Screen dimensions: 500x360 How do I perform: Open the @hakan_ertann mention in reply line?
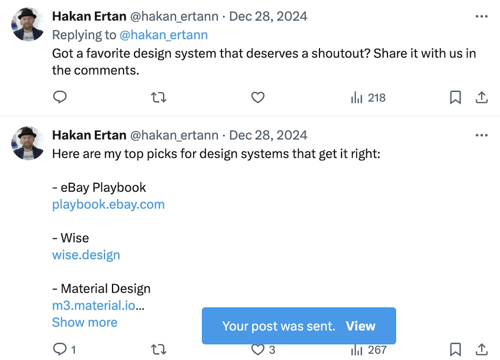pos(163,35)
